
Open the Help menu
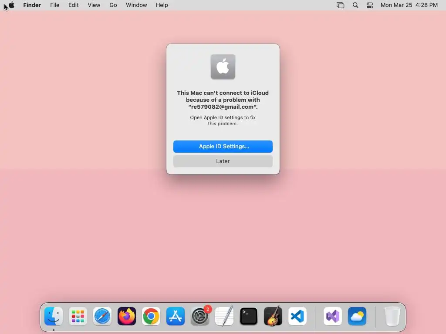coord(162,5)
